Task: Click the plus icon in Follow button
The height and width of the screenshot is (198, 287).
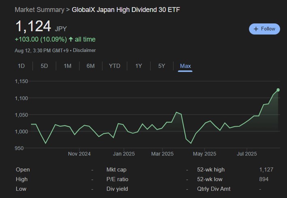Action: (256, 29)
